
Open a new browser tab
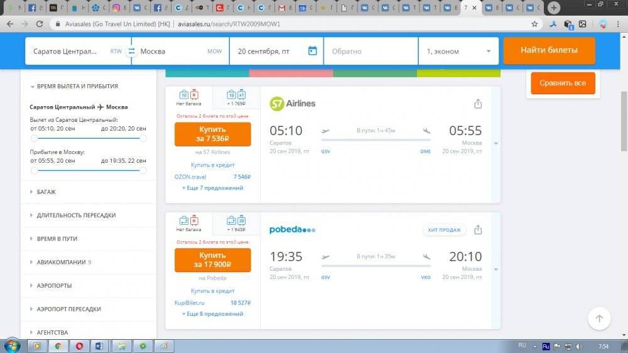[553, 7]
